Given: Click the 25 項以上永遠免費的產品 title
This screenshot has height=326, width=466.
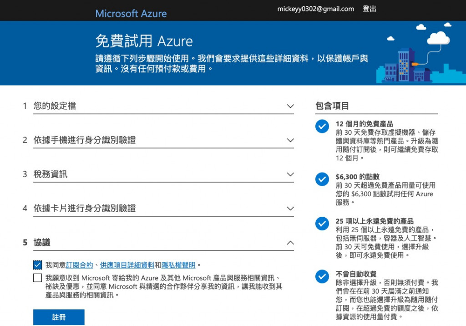Looking at the screenshot, I should tap(375, 221).
